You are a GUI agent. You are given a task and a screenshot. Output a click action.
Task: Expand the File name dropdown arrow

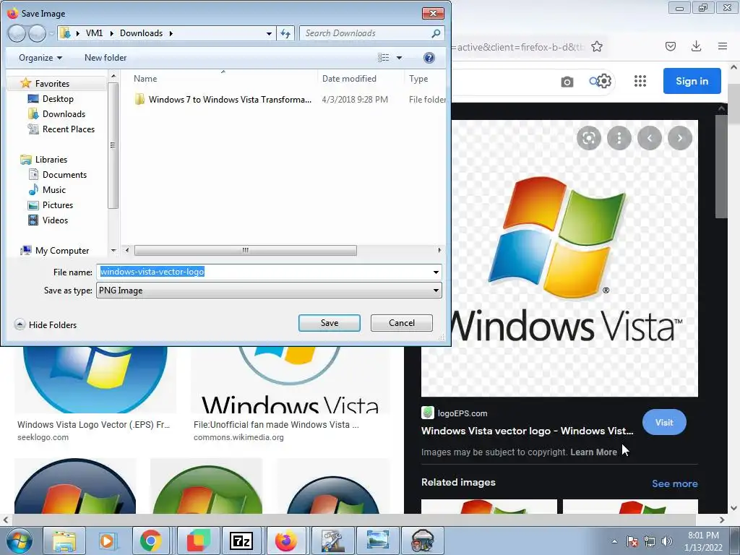[x=436, y=272]
